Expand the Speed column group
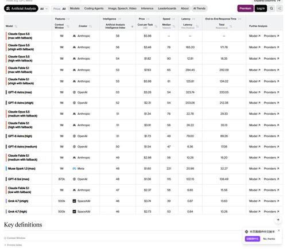Viewport: 287px width, 249px height. click(173, 19)
